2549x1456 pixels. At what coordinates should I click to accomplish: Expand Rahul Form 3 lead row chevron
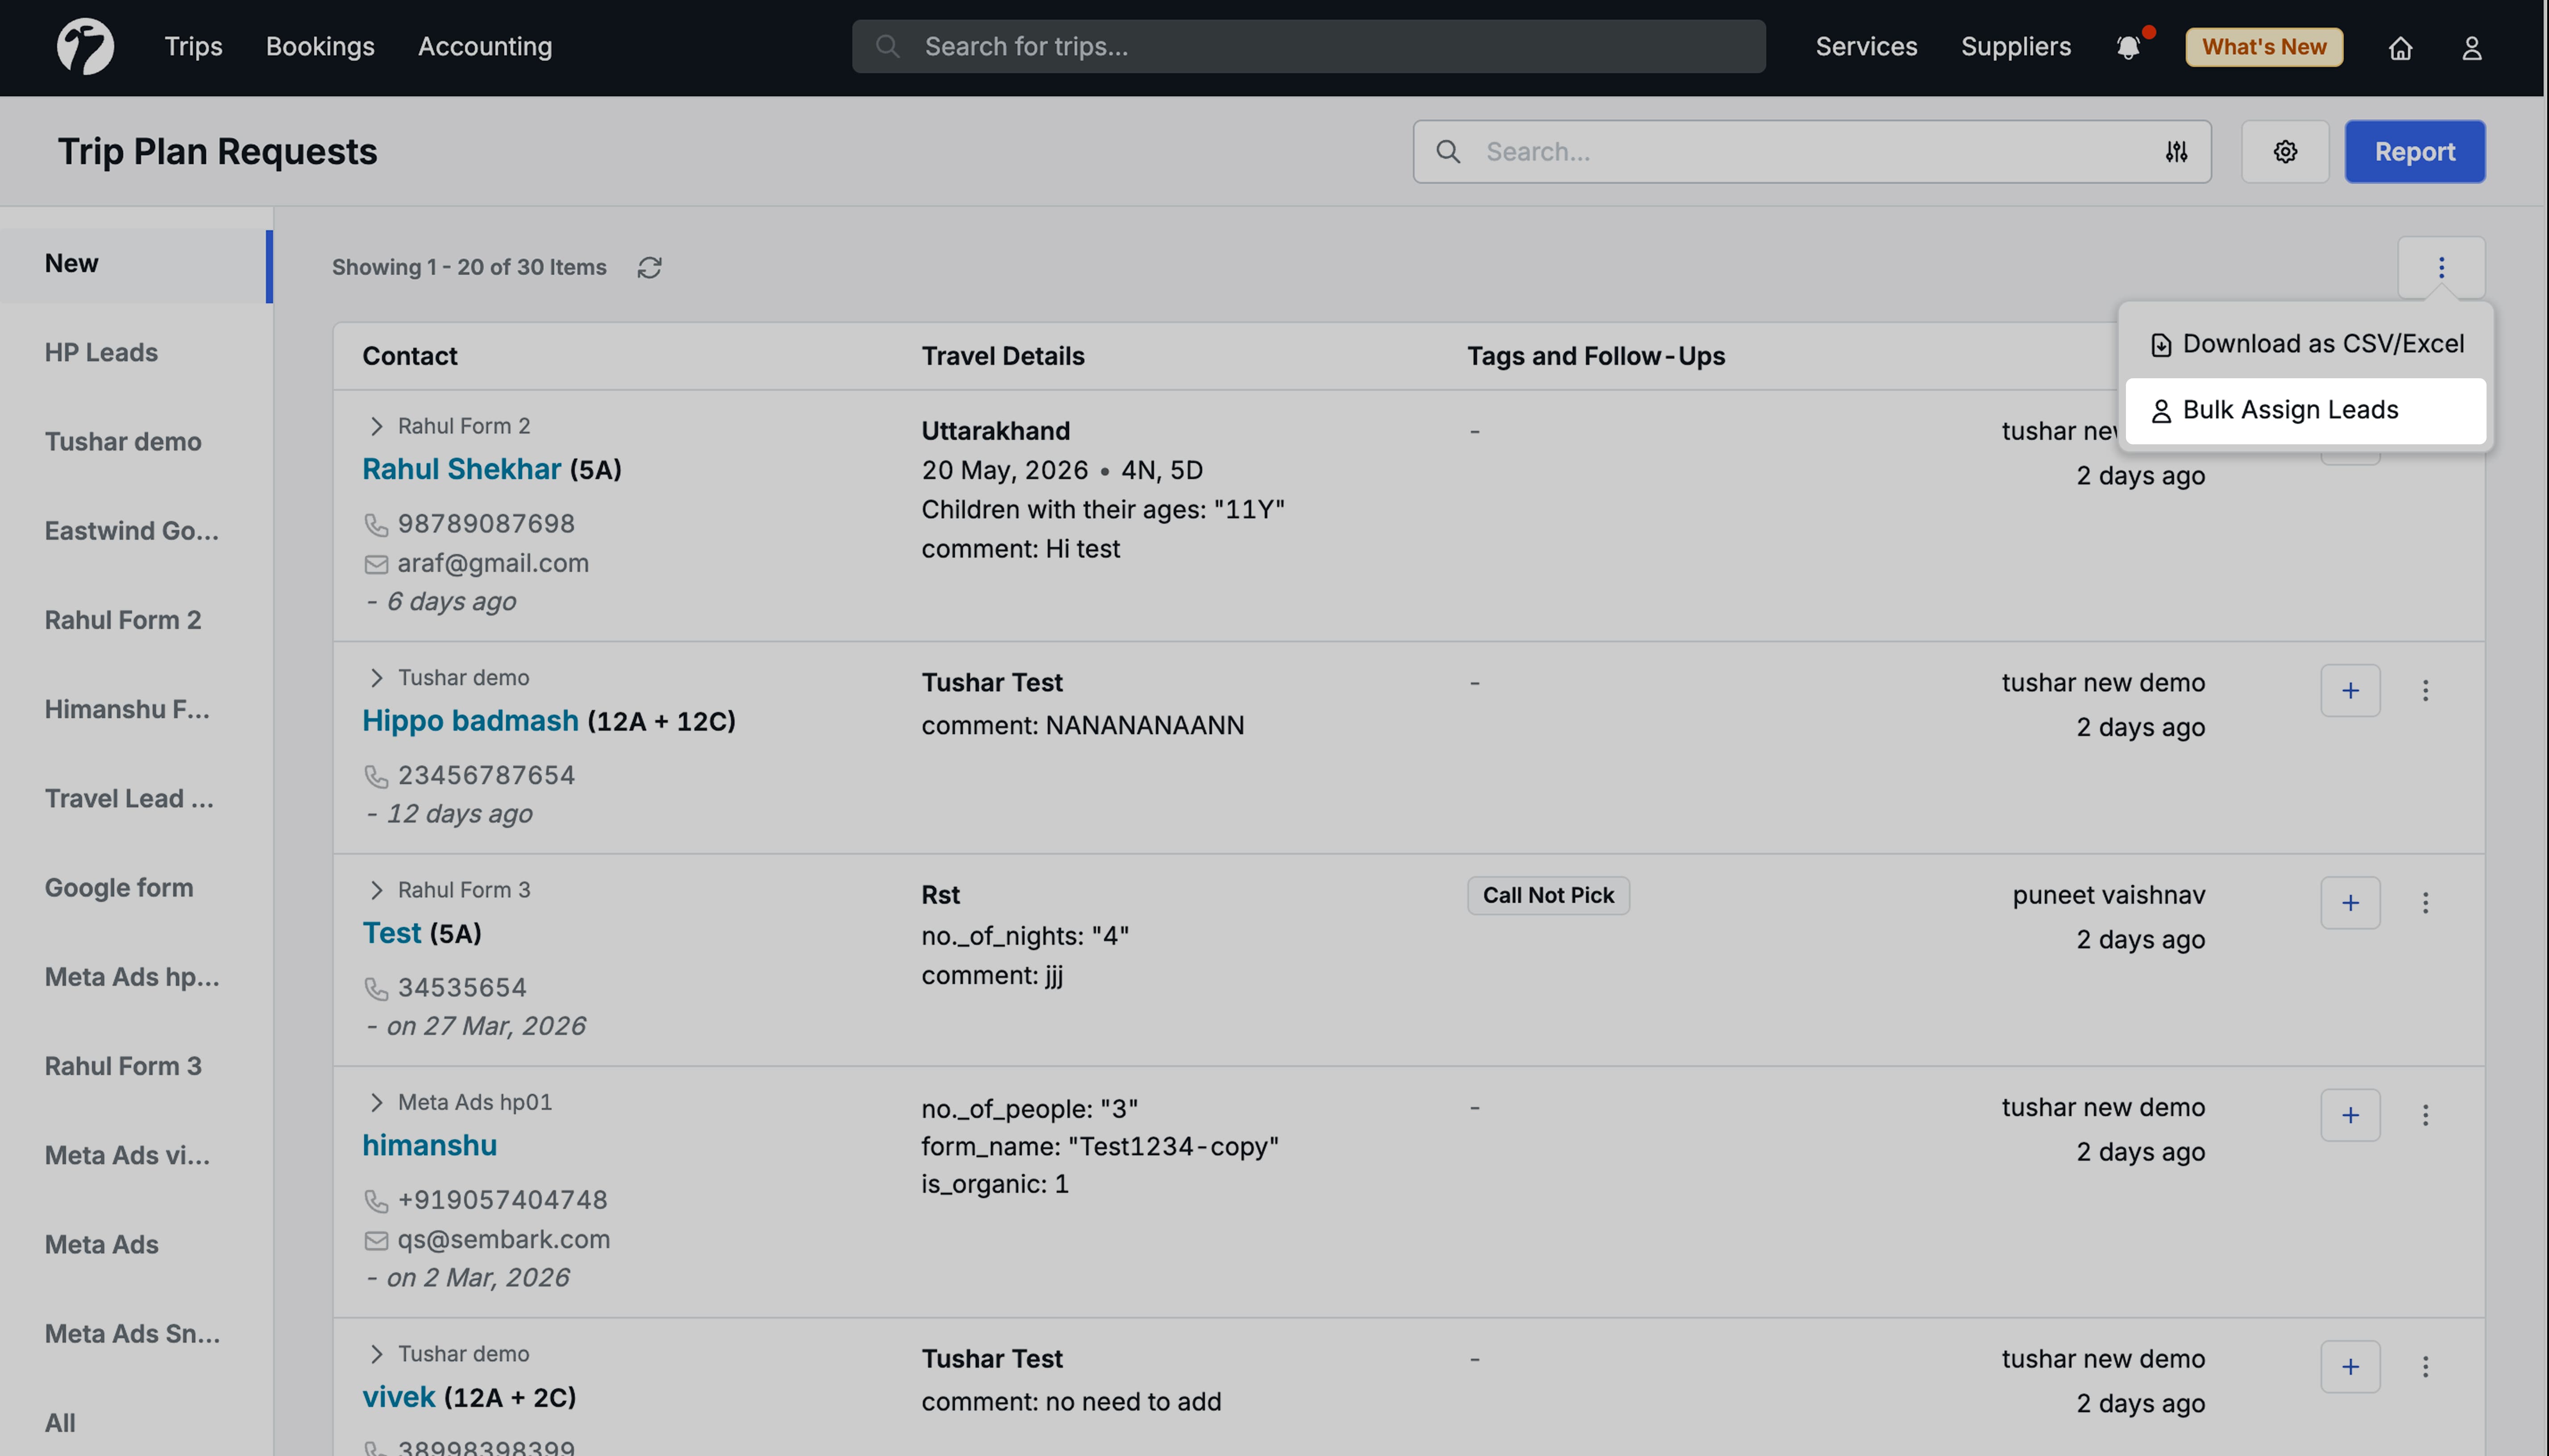[x=376, y=890]
